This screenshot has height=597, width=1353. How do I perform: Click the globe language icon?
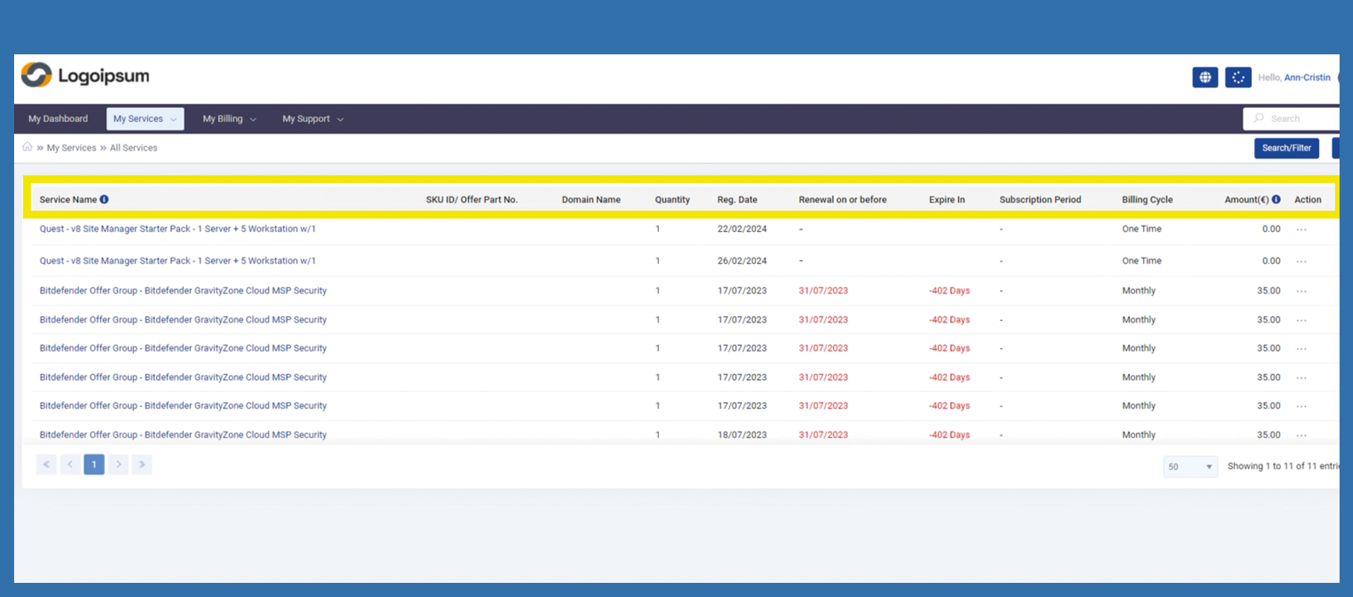pos(1205,78)
